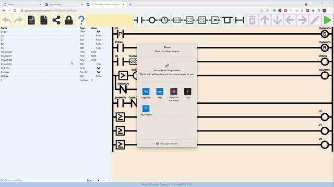
Task: Select the assignment block tool
Action: pyautogui.click(x=214, y=20)
